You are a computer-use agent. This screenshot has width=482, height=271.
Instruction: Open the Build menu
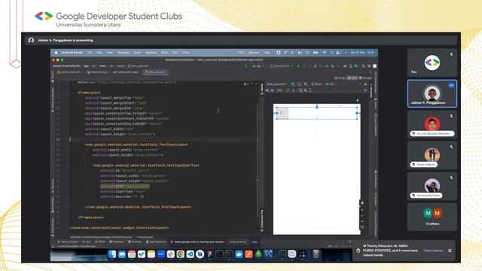(x=165, y=53)
